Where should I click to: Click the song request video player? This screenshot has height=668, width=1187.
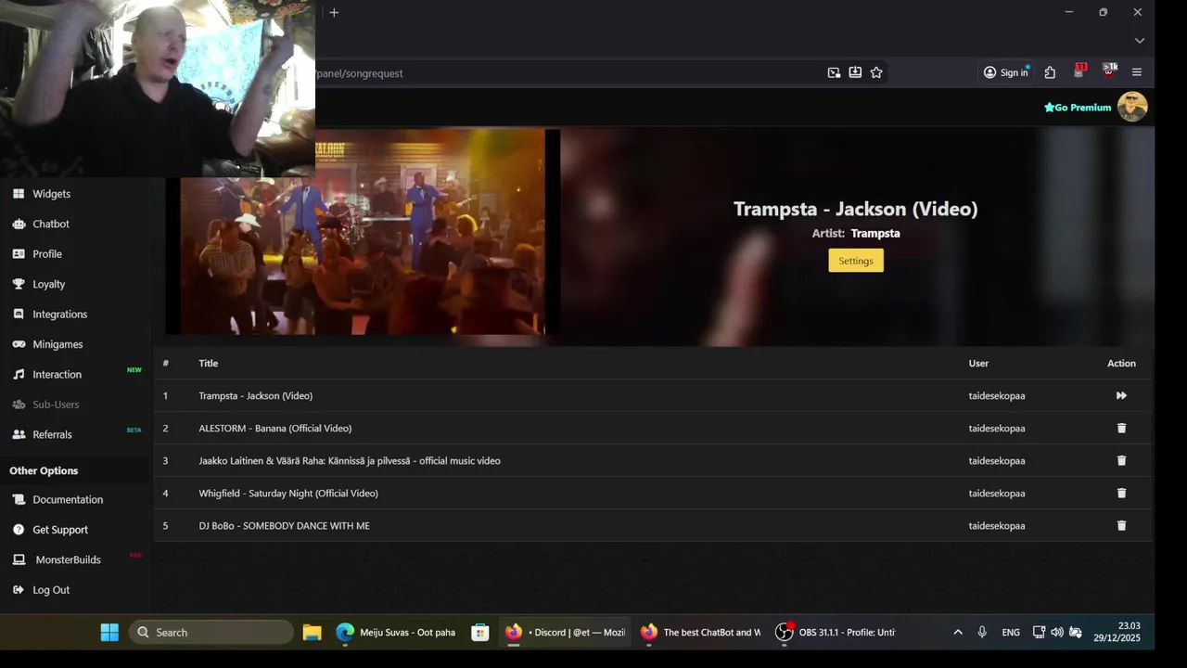point(363,232)
